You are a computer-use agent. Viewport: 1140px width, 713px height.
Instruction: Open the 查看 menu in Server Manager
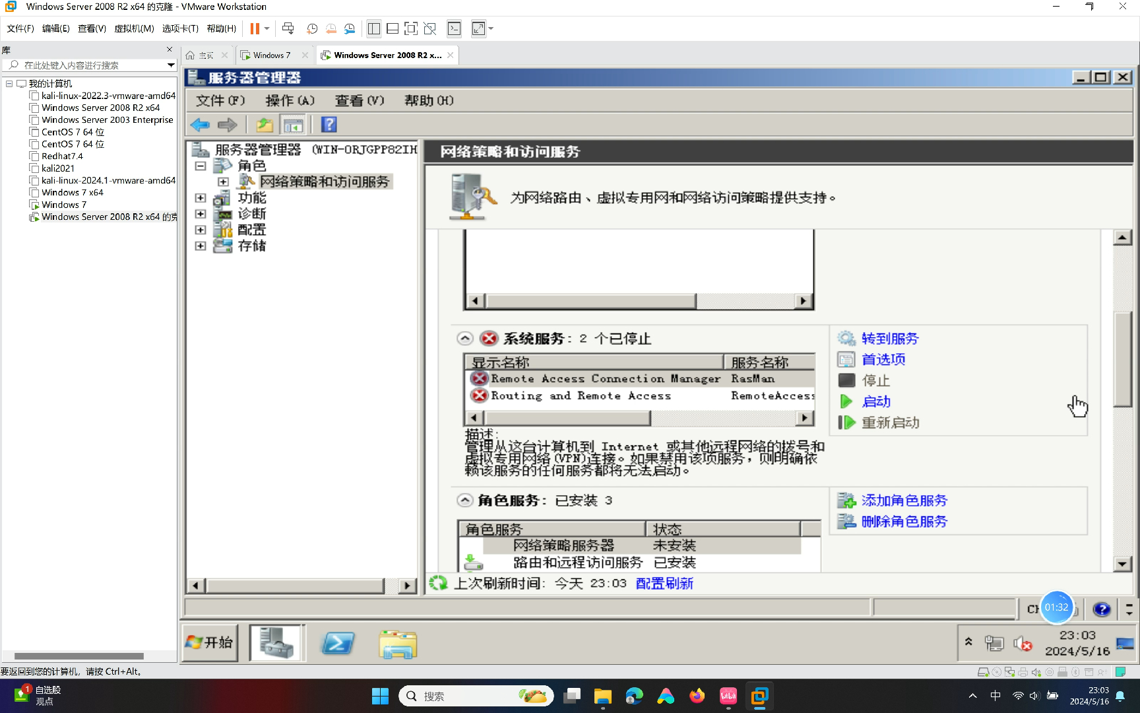coord(358,100)
